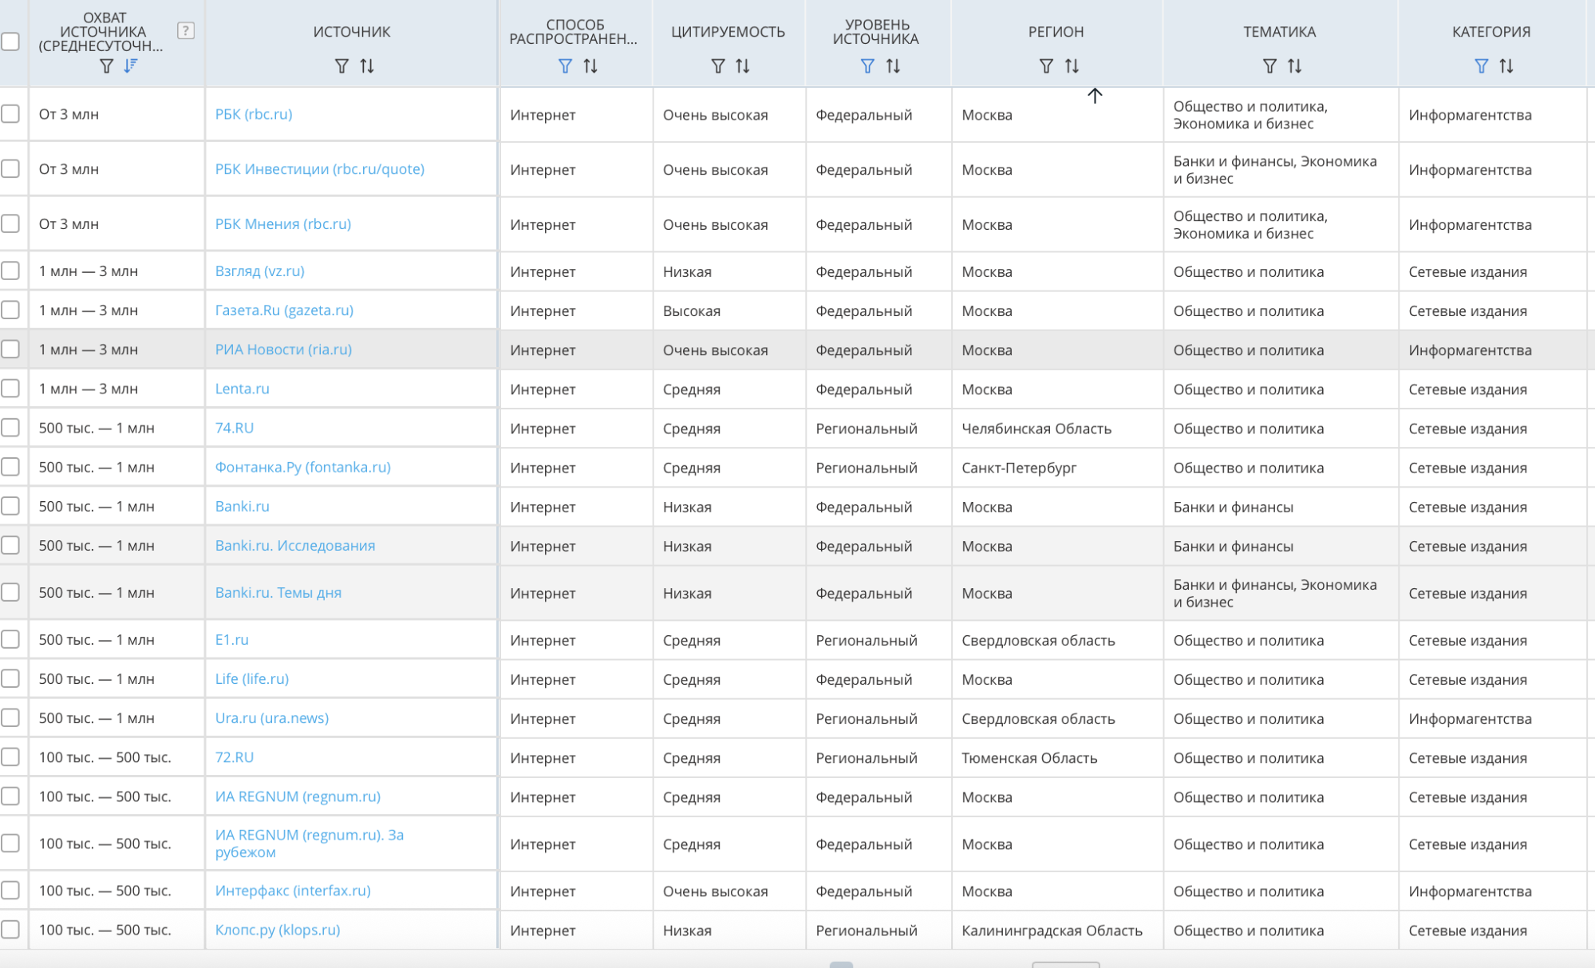Click the filter icon under Тематика header
Image resolution: width=1595 pixels, height=968 pixels.
[x=1269, y=66]
